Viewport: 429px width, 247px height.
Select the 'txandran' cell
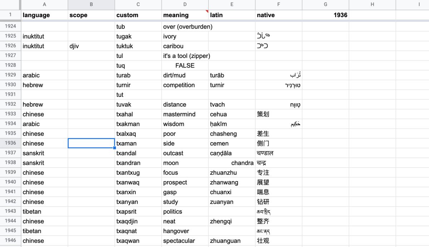click(138, 163)
